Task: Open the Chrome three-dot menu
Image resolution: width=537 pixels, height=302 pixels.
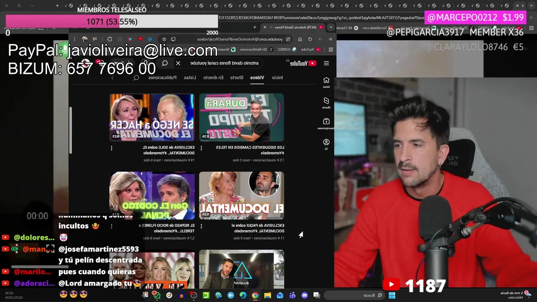Action: pos(75,39)
